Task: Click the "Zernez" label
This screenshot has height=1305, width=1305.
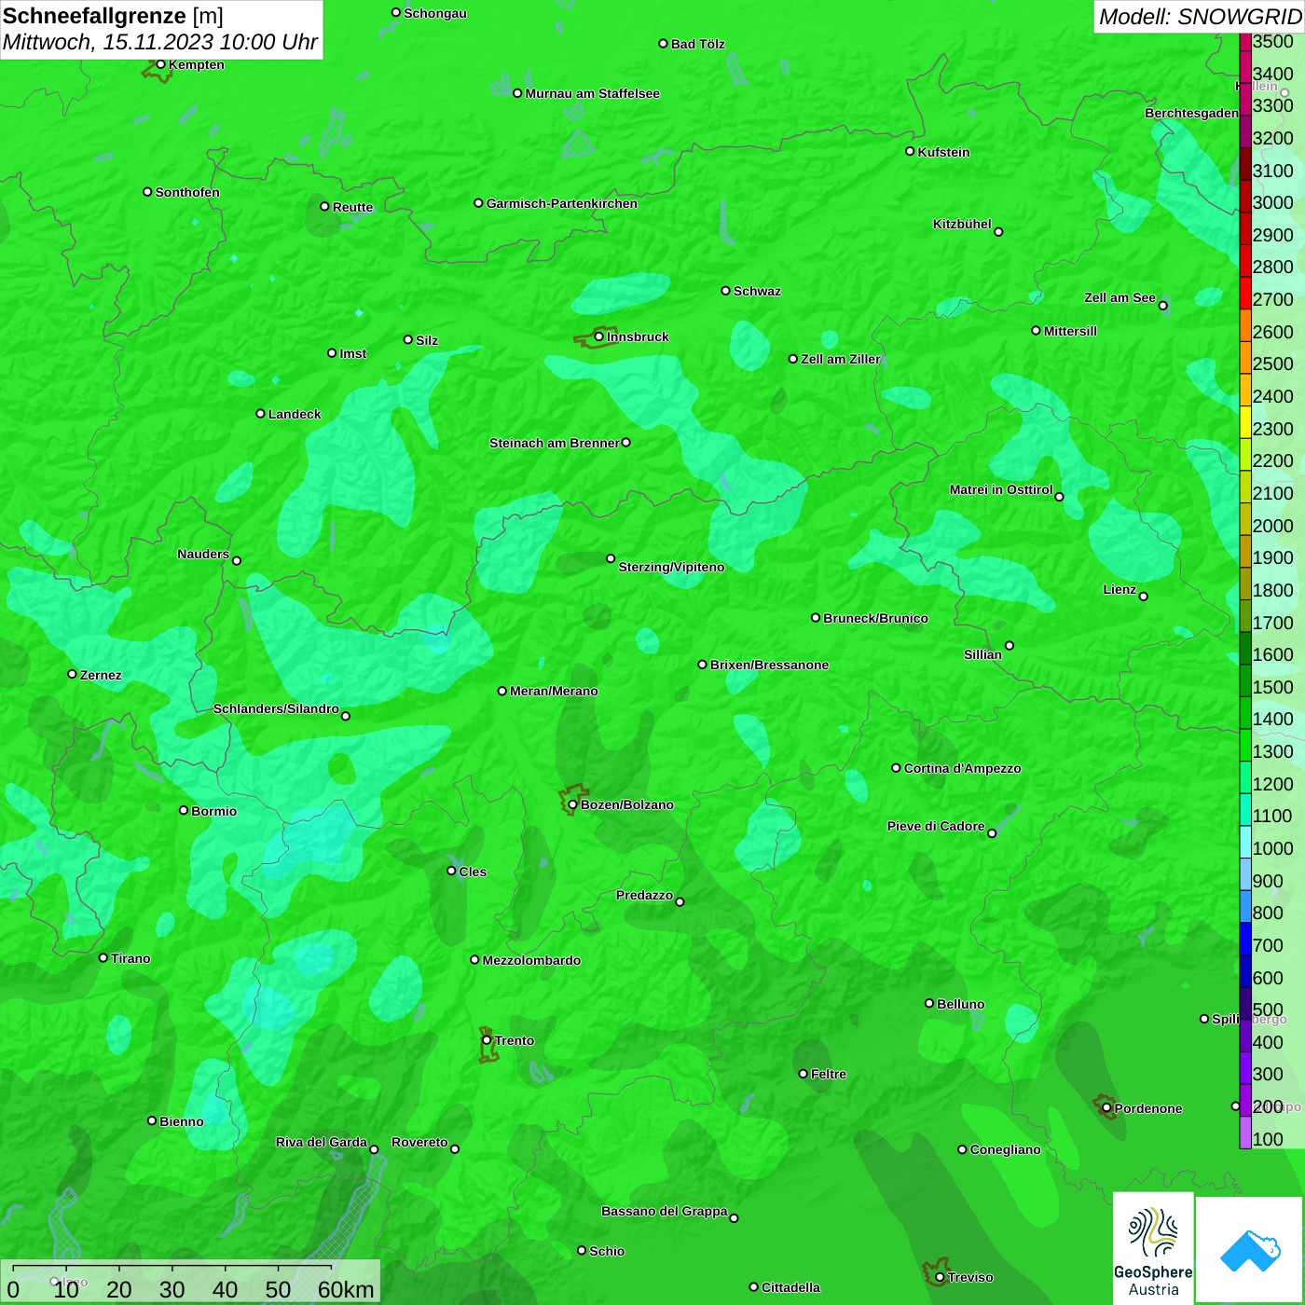Action: point(101,675)
